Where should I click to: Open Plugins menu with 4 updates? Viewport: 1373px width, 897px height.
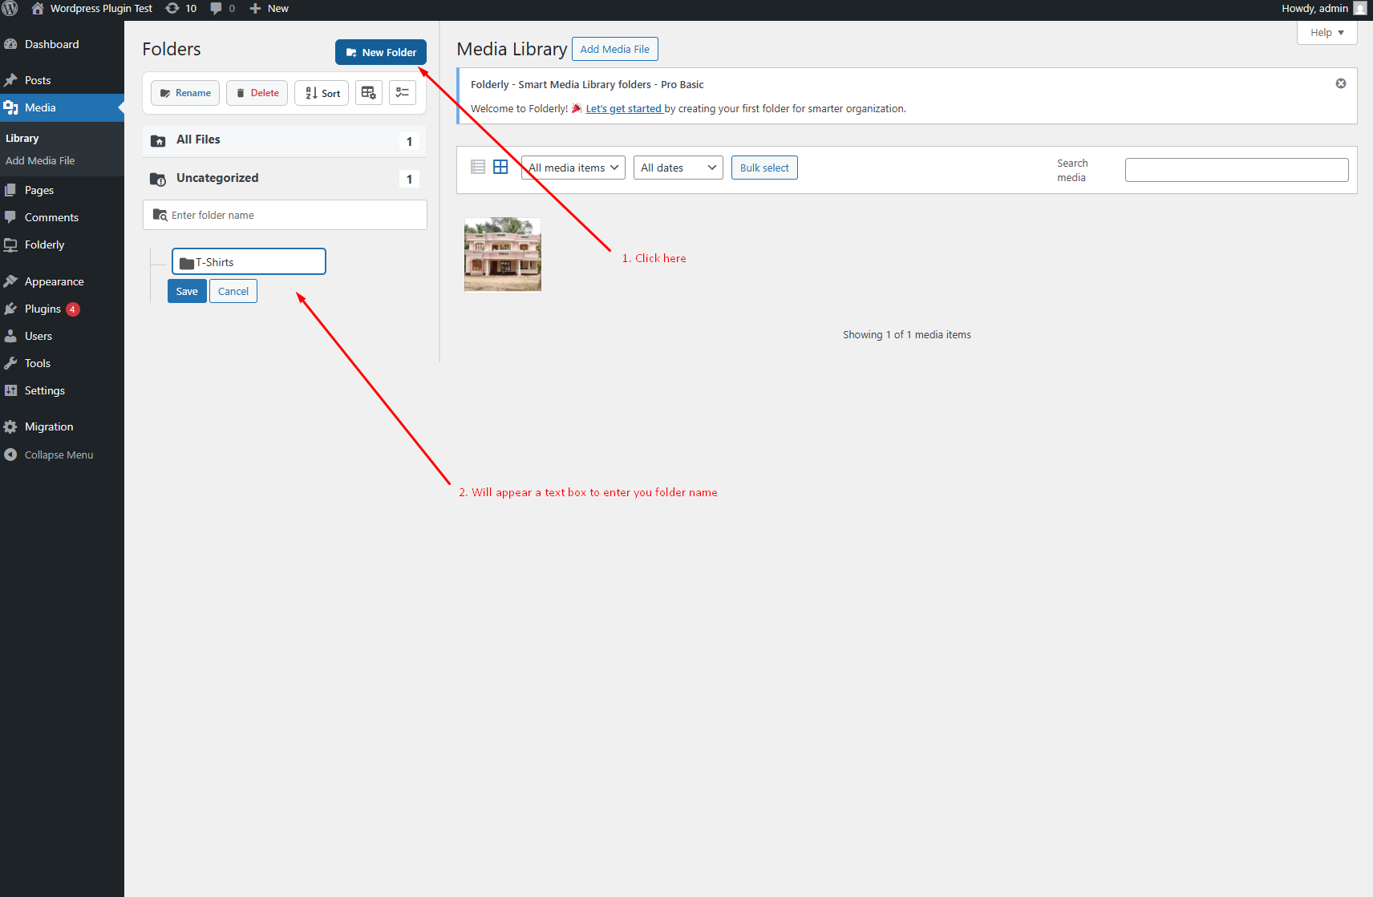click(x=62, y=309)
